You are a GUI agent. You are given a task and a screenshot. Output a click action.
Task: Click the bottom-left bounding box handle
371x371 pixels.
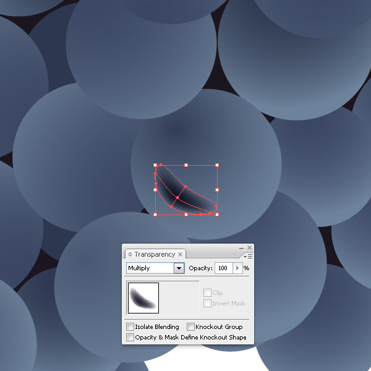tap(155, 215)
